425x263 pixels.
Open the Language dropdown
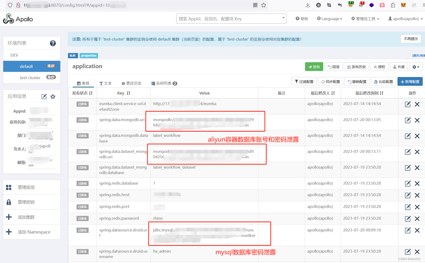tap(329, 19)
